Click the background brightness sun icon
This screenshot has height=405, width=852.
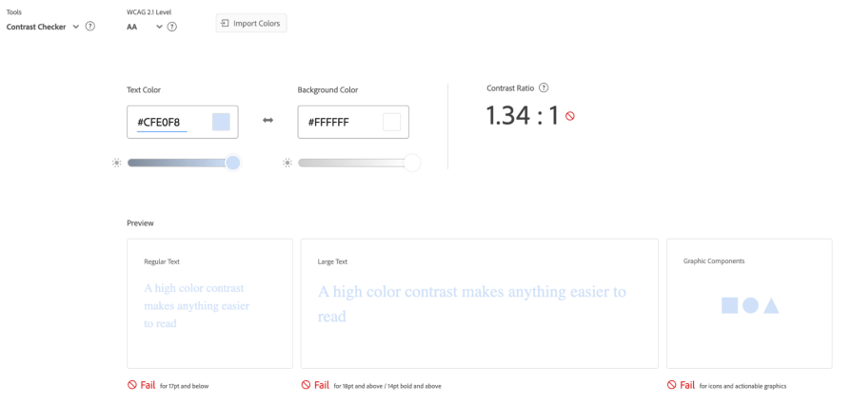[x=287, y=163]
